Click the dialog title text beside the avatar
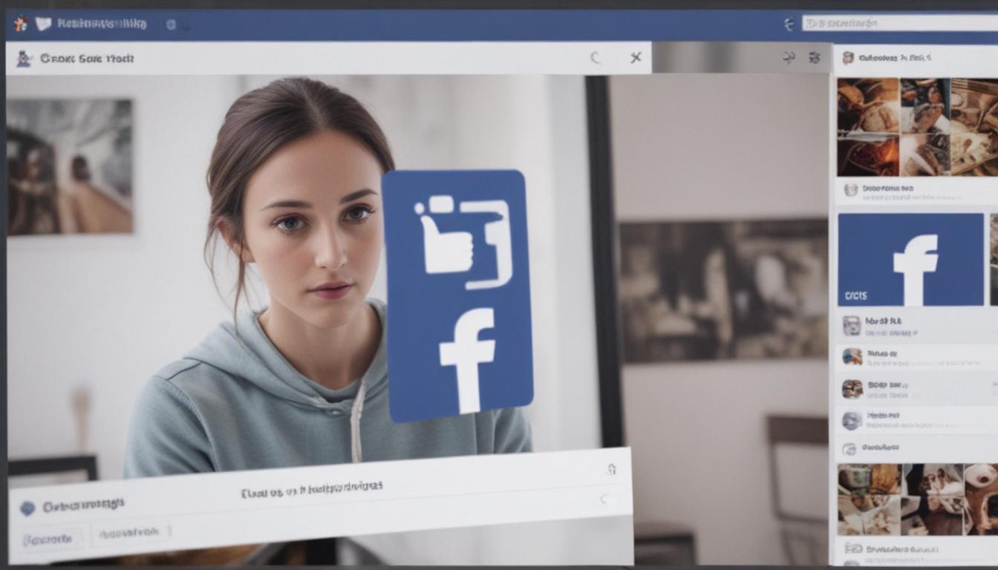Screen dimensions: 998x570 pyautogui.click(x=88, y=58)
